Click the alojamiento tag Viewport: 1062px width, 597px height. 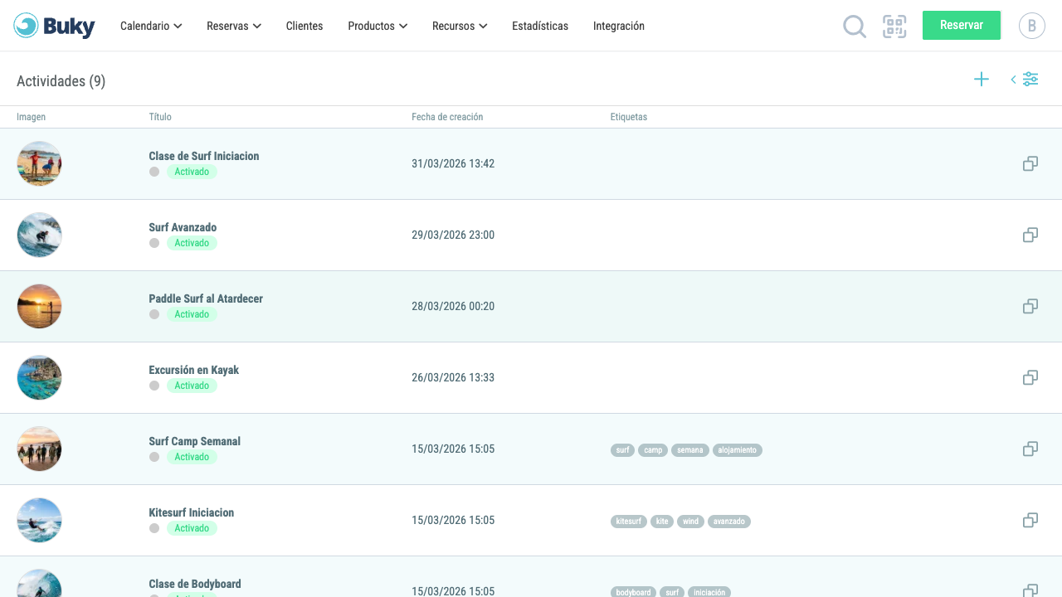coord(738,450)
